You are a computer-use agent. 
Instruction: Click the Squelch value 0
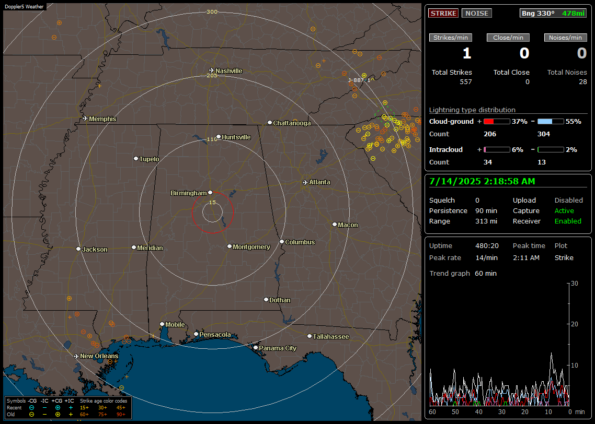477,201
